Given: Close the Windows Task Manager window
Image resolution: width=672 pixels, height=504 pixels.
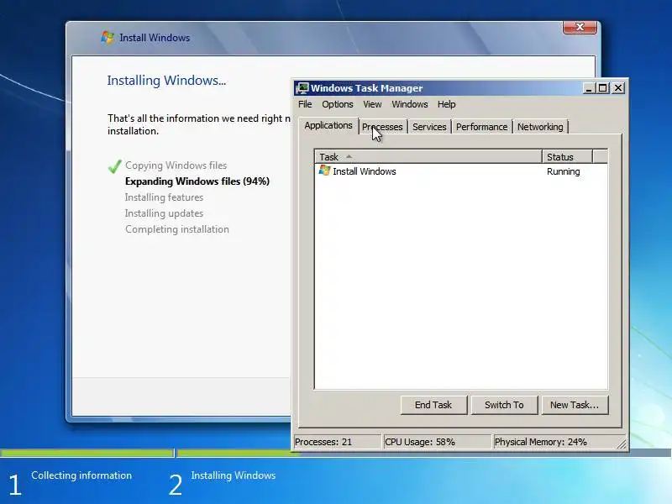Looking at the screenshot, I should tap(618, 88).
